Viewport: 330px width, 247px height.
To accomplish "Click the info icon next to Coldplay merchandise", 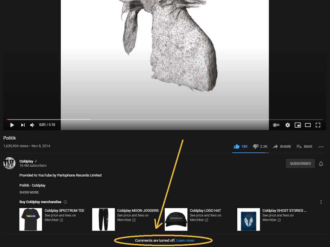I will (65, 202).
